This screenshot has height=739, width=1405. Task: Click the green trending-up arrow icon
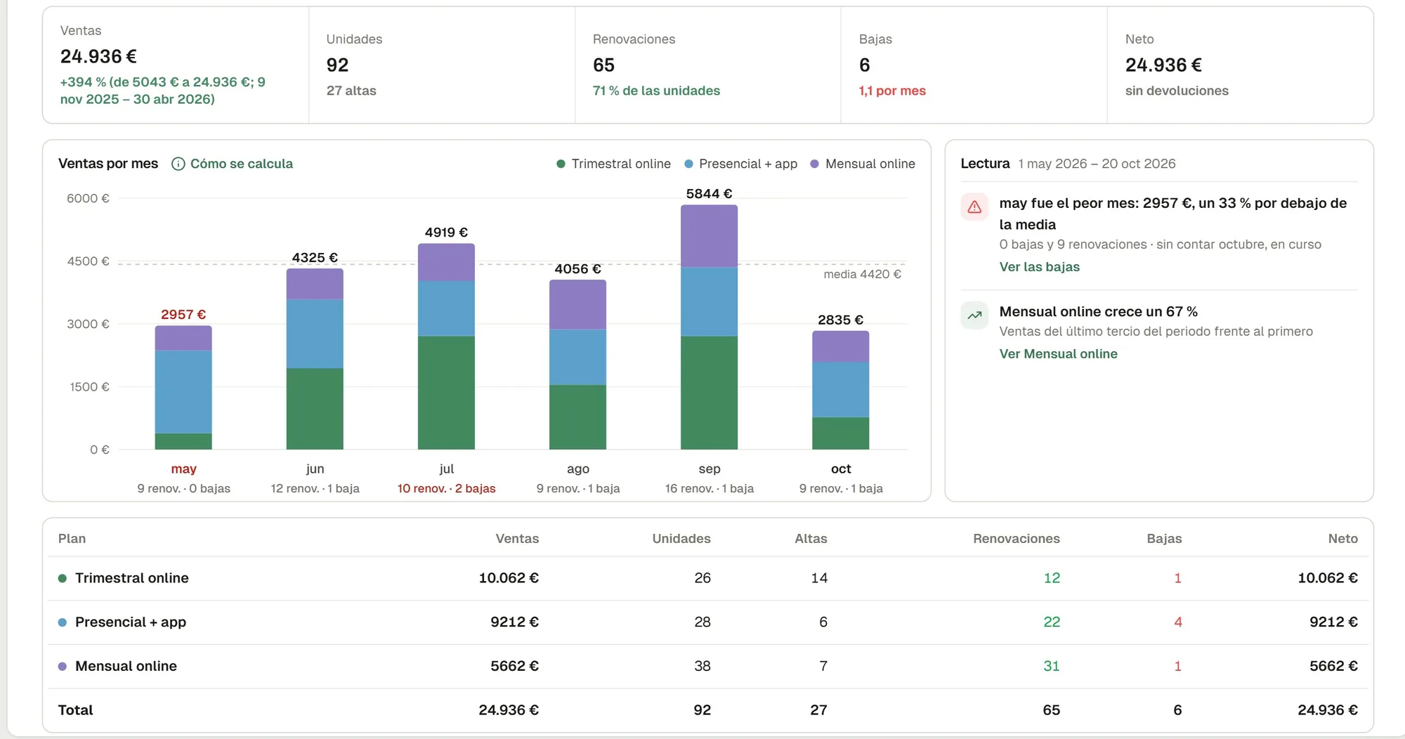pyautogui.click(x=974, y=315)
